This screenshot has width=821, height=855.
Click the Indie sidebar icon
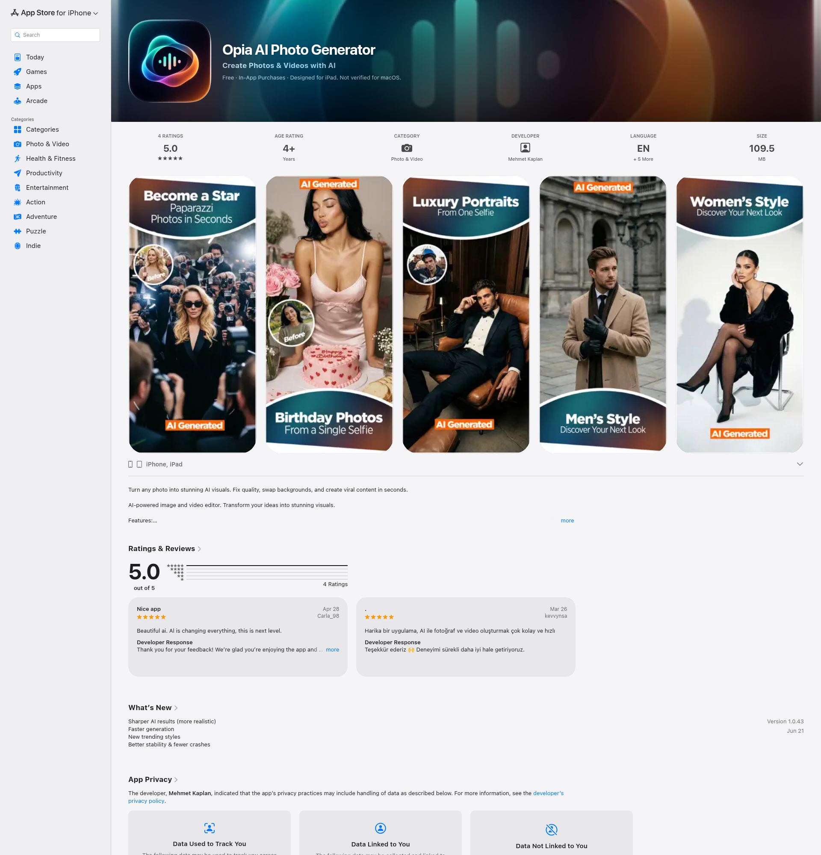pos(18,245)
